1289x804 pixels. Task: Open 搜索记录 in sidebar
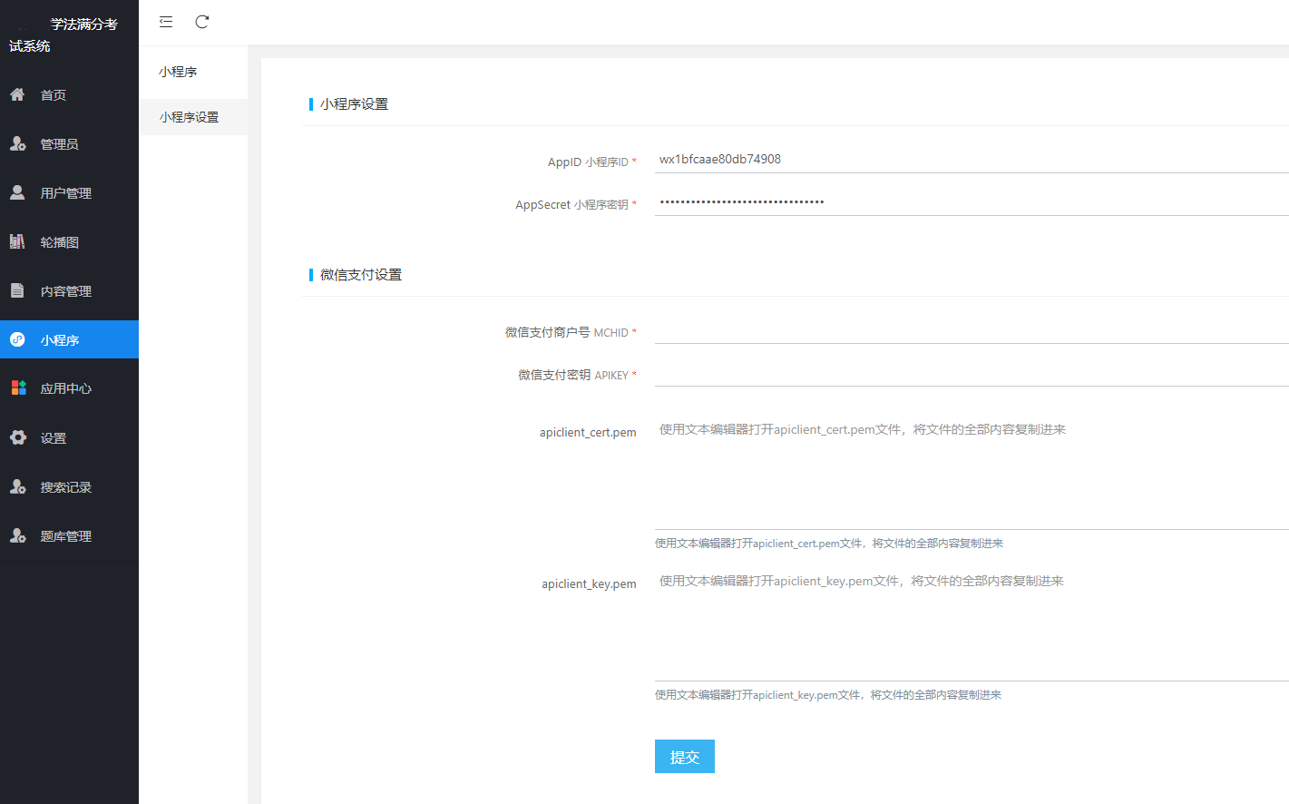click(x=69, y=486)
